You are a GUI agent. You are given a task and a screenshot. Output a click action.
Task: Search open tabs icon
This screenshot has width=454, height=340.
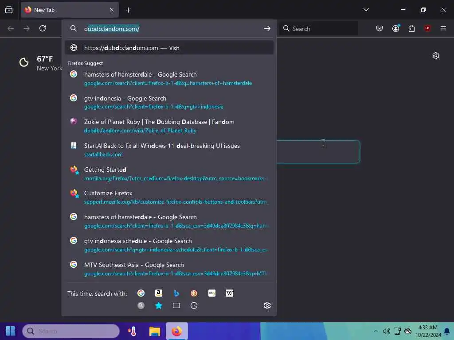click(176, 305)
